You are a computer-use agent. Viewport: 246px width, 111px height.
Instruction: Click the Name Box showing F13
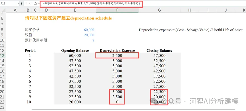pyautogui.click(x=10, y=4)
